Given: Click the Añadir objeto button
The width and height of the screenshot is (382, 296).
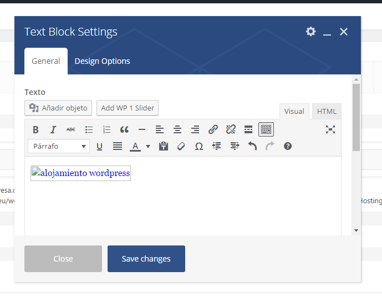Looking at the screenshot, I should (x=58, y=108).
